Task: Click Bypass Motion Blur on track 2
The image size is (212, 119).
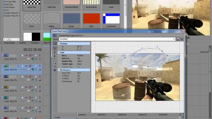Action: tap(18, 66)
